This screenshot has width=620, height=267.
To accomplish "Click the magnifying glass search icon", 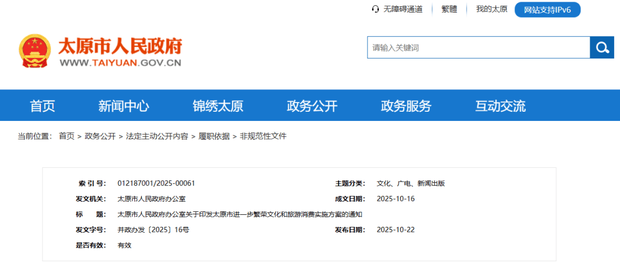I will pyautogui.click(x=602, y=48).
